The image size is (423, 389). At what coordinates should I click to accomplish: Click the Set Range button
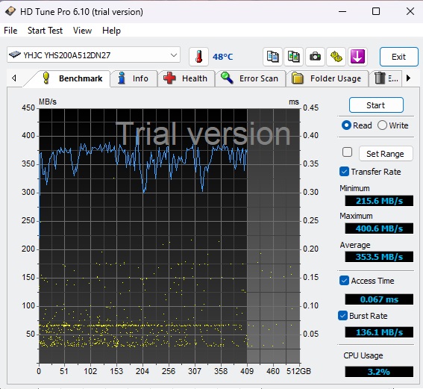(x=386, y=154)
